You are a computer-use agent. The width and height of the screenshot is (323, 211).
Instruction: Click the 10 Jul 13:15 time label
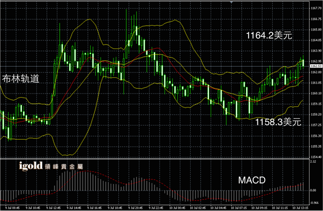click(x=300, y=208)
